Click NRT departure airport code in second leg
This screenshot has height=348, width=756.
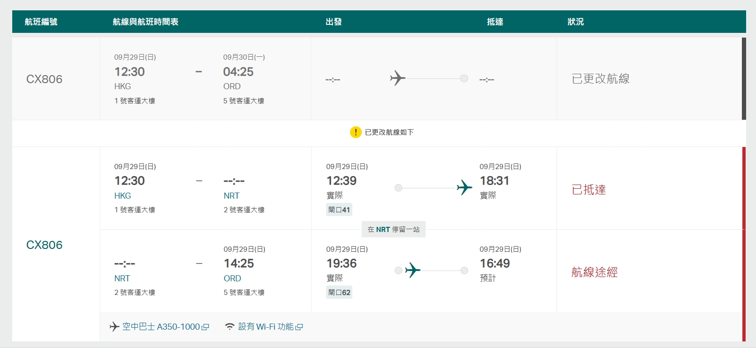click(x=122, y=278)
